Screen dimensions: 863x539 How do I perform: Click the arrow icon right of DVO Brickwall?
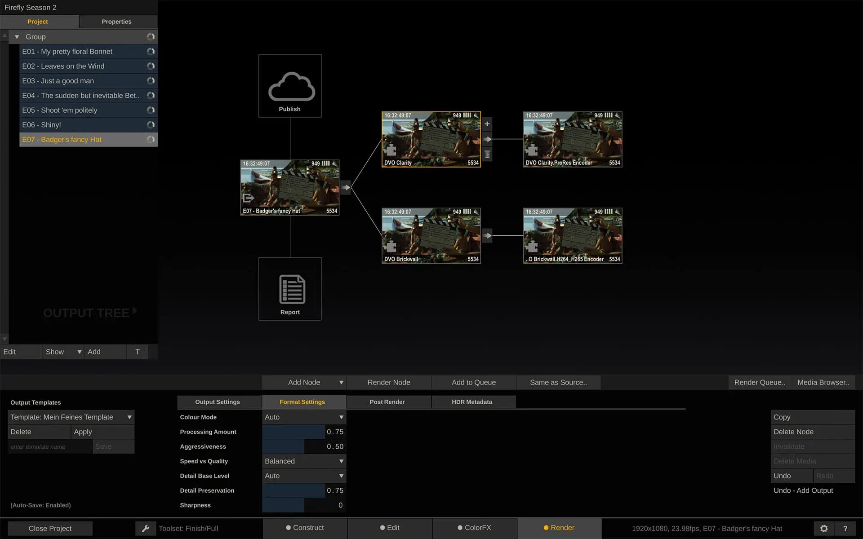point(487,236)
